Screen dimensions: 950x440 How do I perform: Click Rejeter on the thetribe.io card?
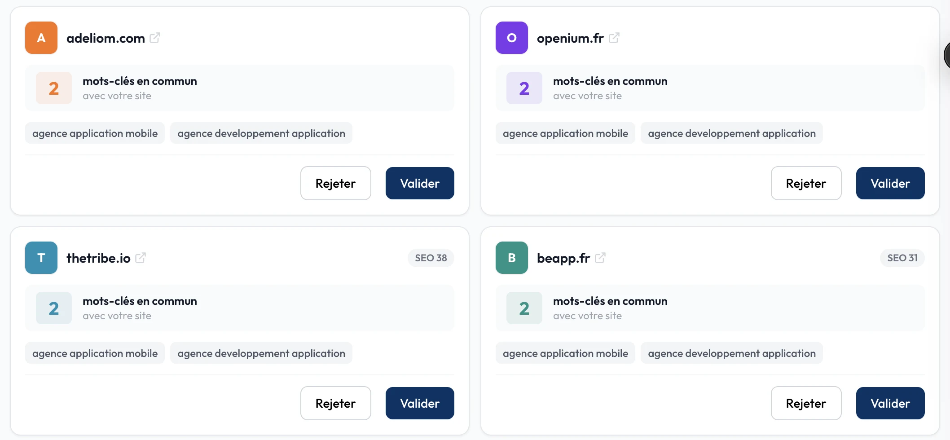[x=336, y=403]
